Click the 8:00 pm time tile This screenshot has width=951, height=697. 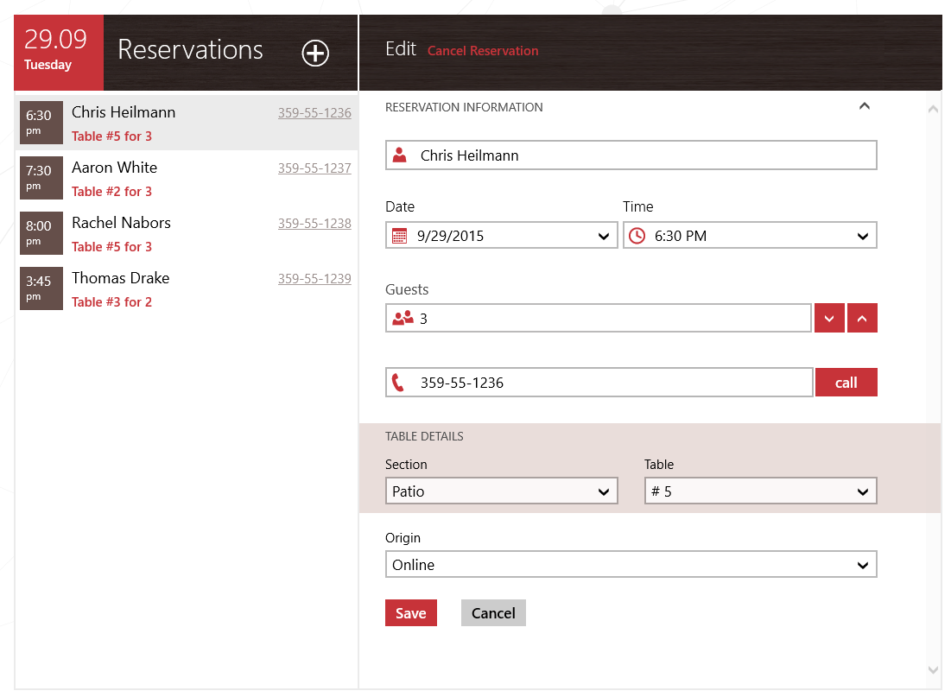[41, 233]
